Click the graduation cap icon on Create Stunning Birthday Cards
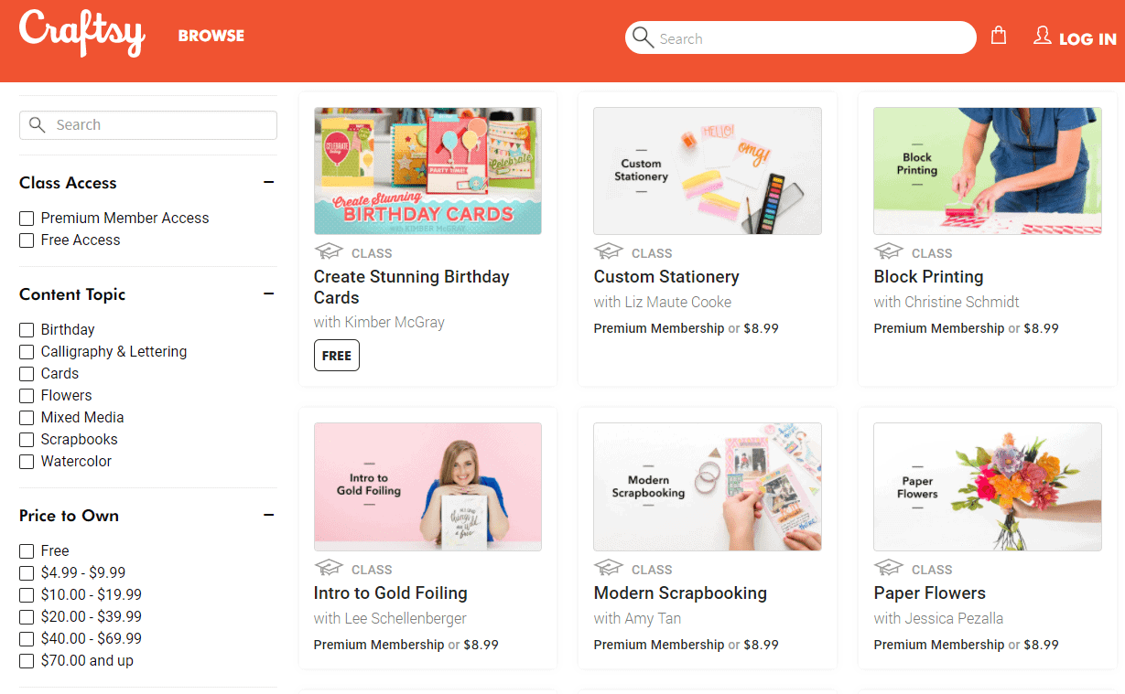 click(x=329, y=251)
